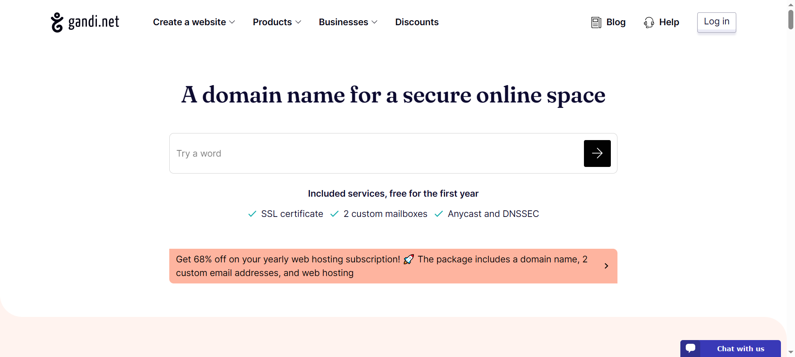This screenshot has height=357, width=795.
Task: Click the promo banner right chevron
Action: point(606,266)
